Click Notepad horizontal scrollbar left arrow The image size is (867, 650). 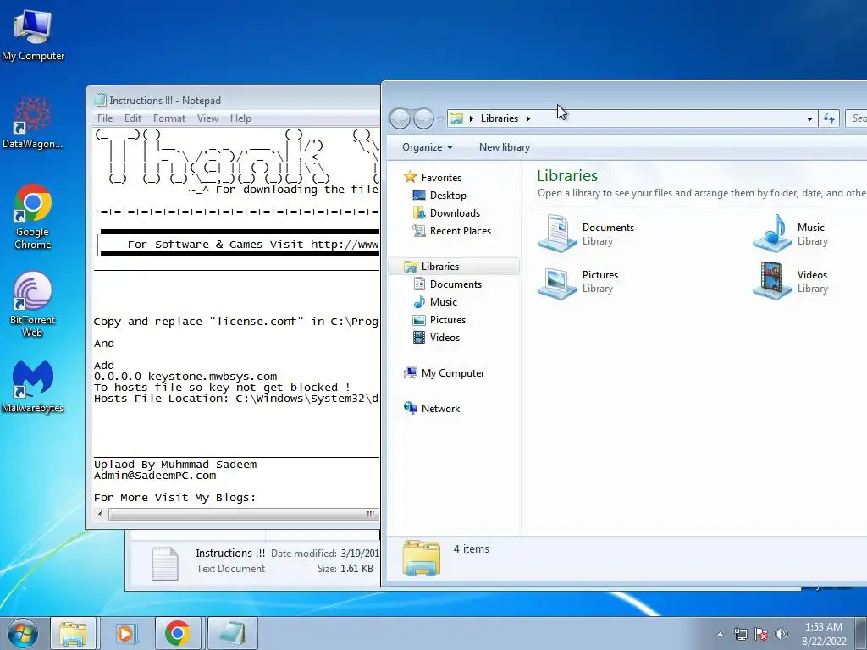click(x=100, y=514)
